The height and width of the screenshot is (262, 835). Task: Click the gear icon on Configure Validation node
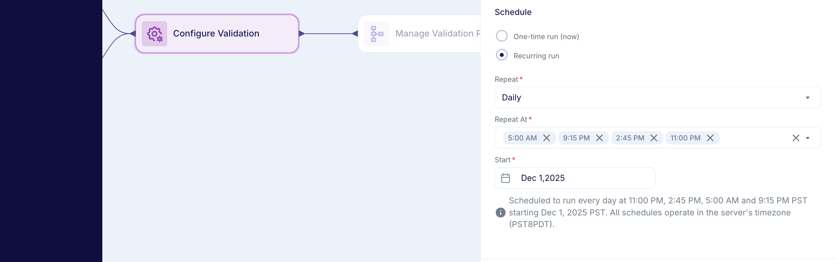(x=154, y=34)
